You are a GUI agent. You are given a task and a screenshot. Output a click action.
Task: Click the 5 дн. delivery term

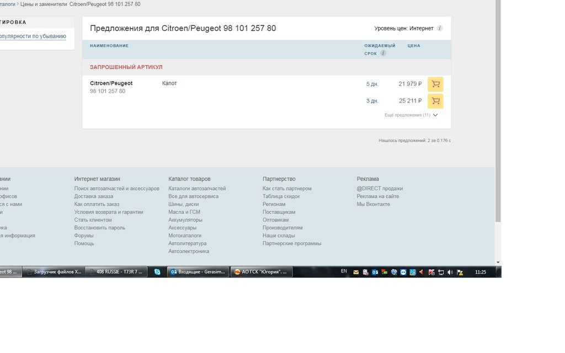(x=372, y=84)
